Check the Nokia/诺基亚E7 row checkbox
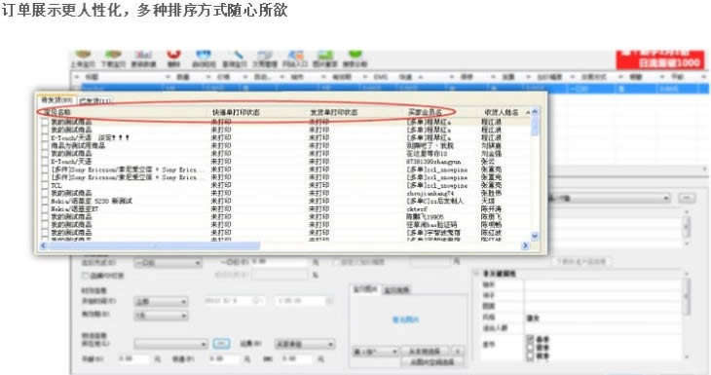The image size is (711, 375). coord(45,209)
